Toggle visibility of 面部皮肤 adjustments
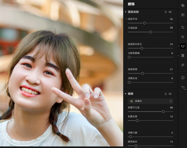This screenshot has width=187, height=148. click(170, 12)
